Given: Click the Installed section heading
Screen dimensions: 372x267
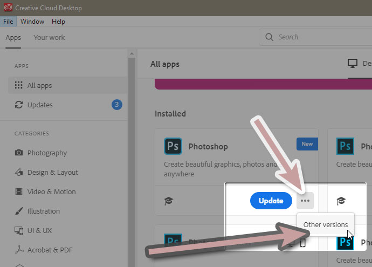Looking at the screenshot, I should click(170, 114).
